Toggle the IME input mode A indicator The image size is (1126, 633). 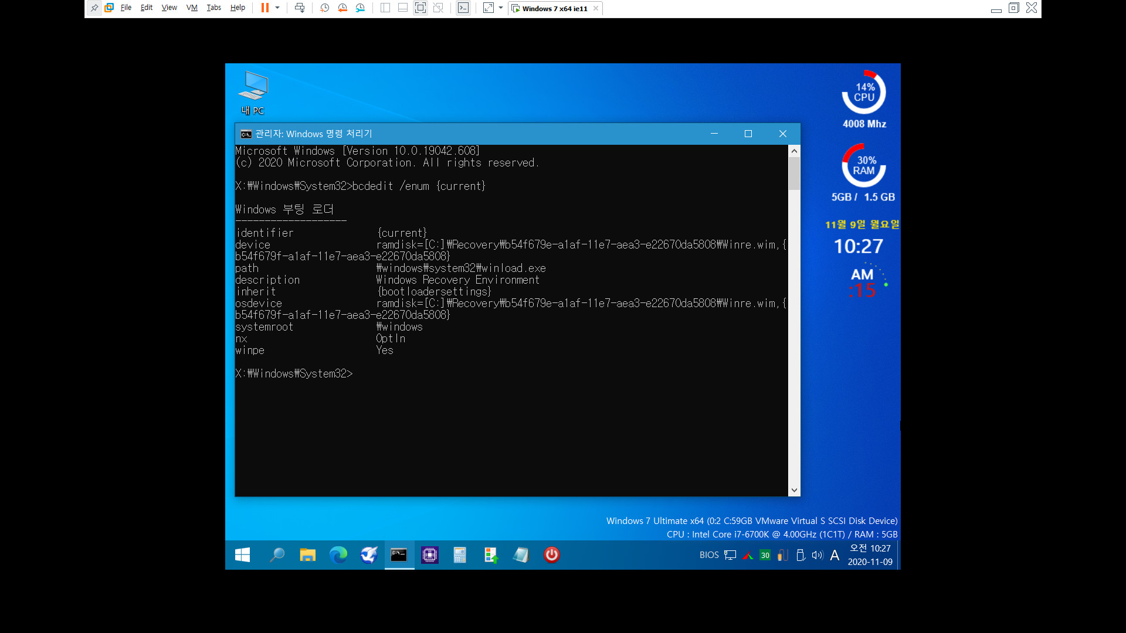(835, 555)
